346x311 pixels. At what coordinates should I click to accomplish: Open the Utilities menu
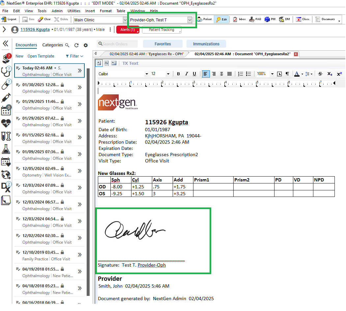[74, 11]
